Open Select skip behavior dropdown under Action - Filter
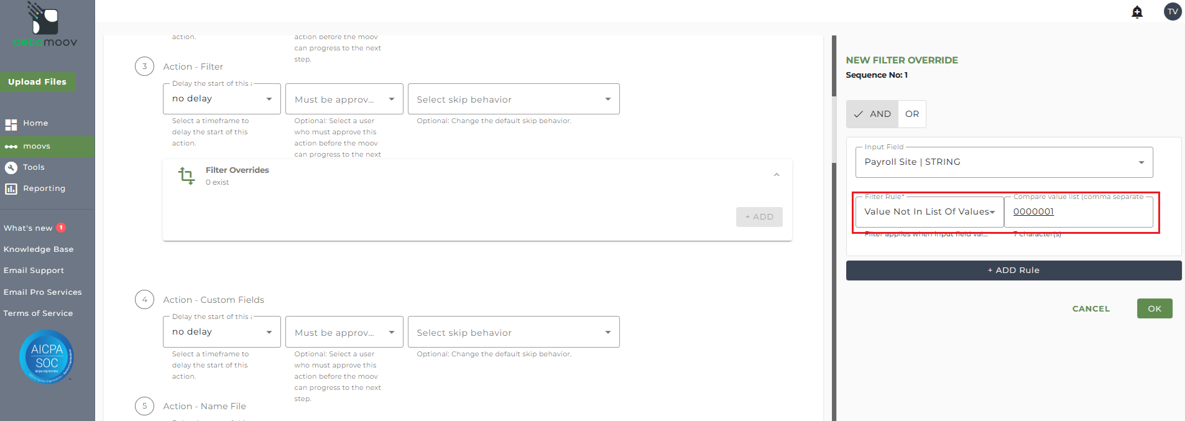 [x=513, y=99]
